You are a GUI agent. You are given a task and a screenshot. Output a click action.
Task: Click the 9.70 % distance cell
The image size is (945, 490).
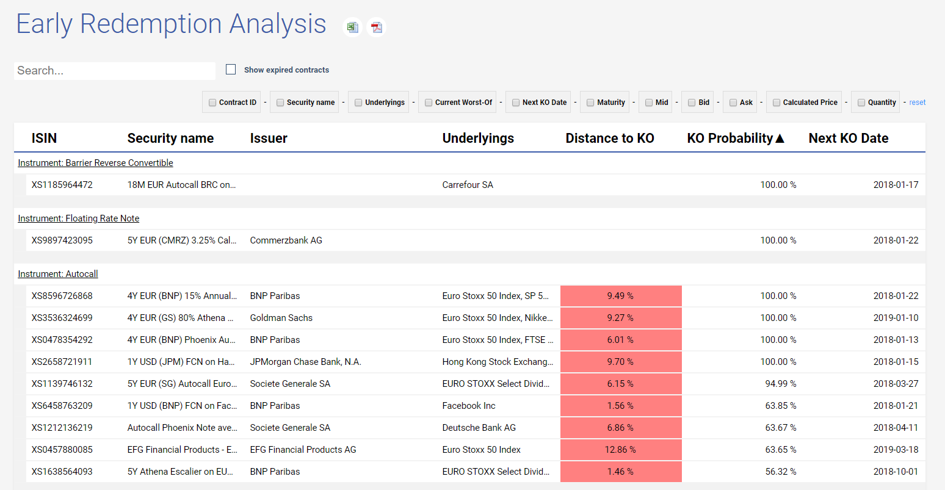pyautogui.click(x=621, y=362)
